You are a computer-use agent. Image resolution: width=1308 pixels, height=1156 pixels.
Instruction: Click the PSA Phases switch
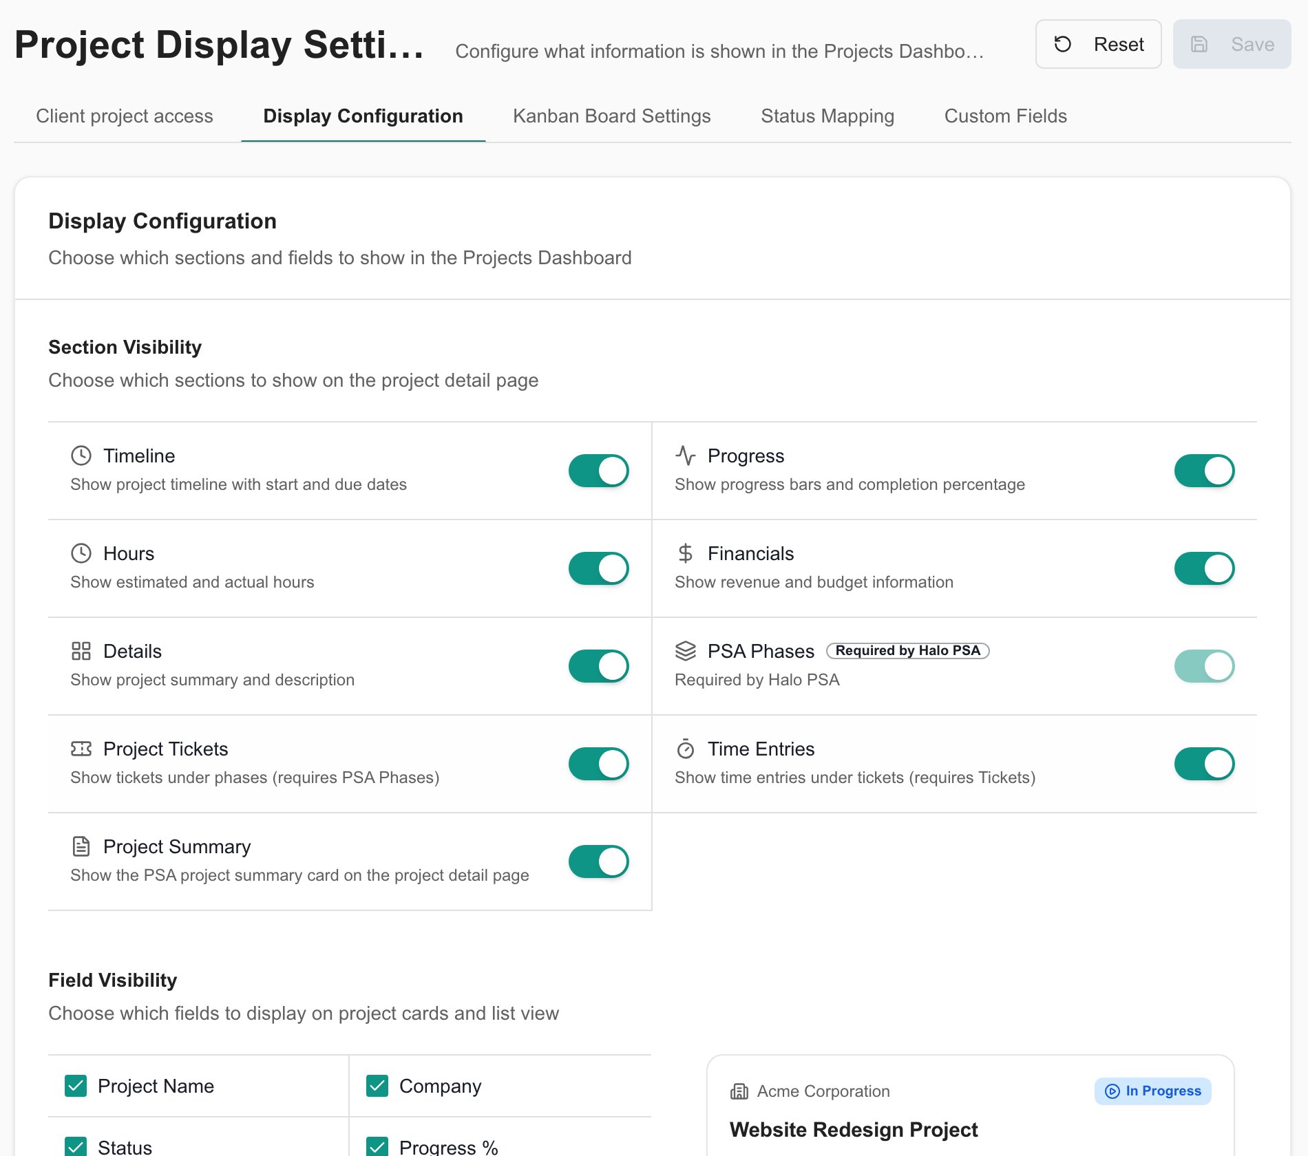pos(1204,666)
